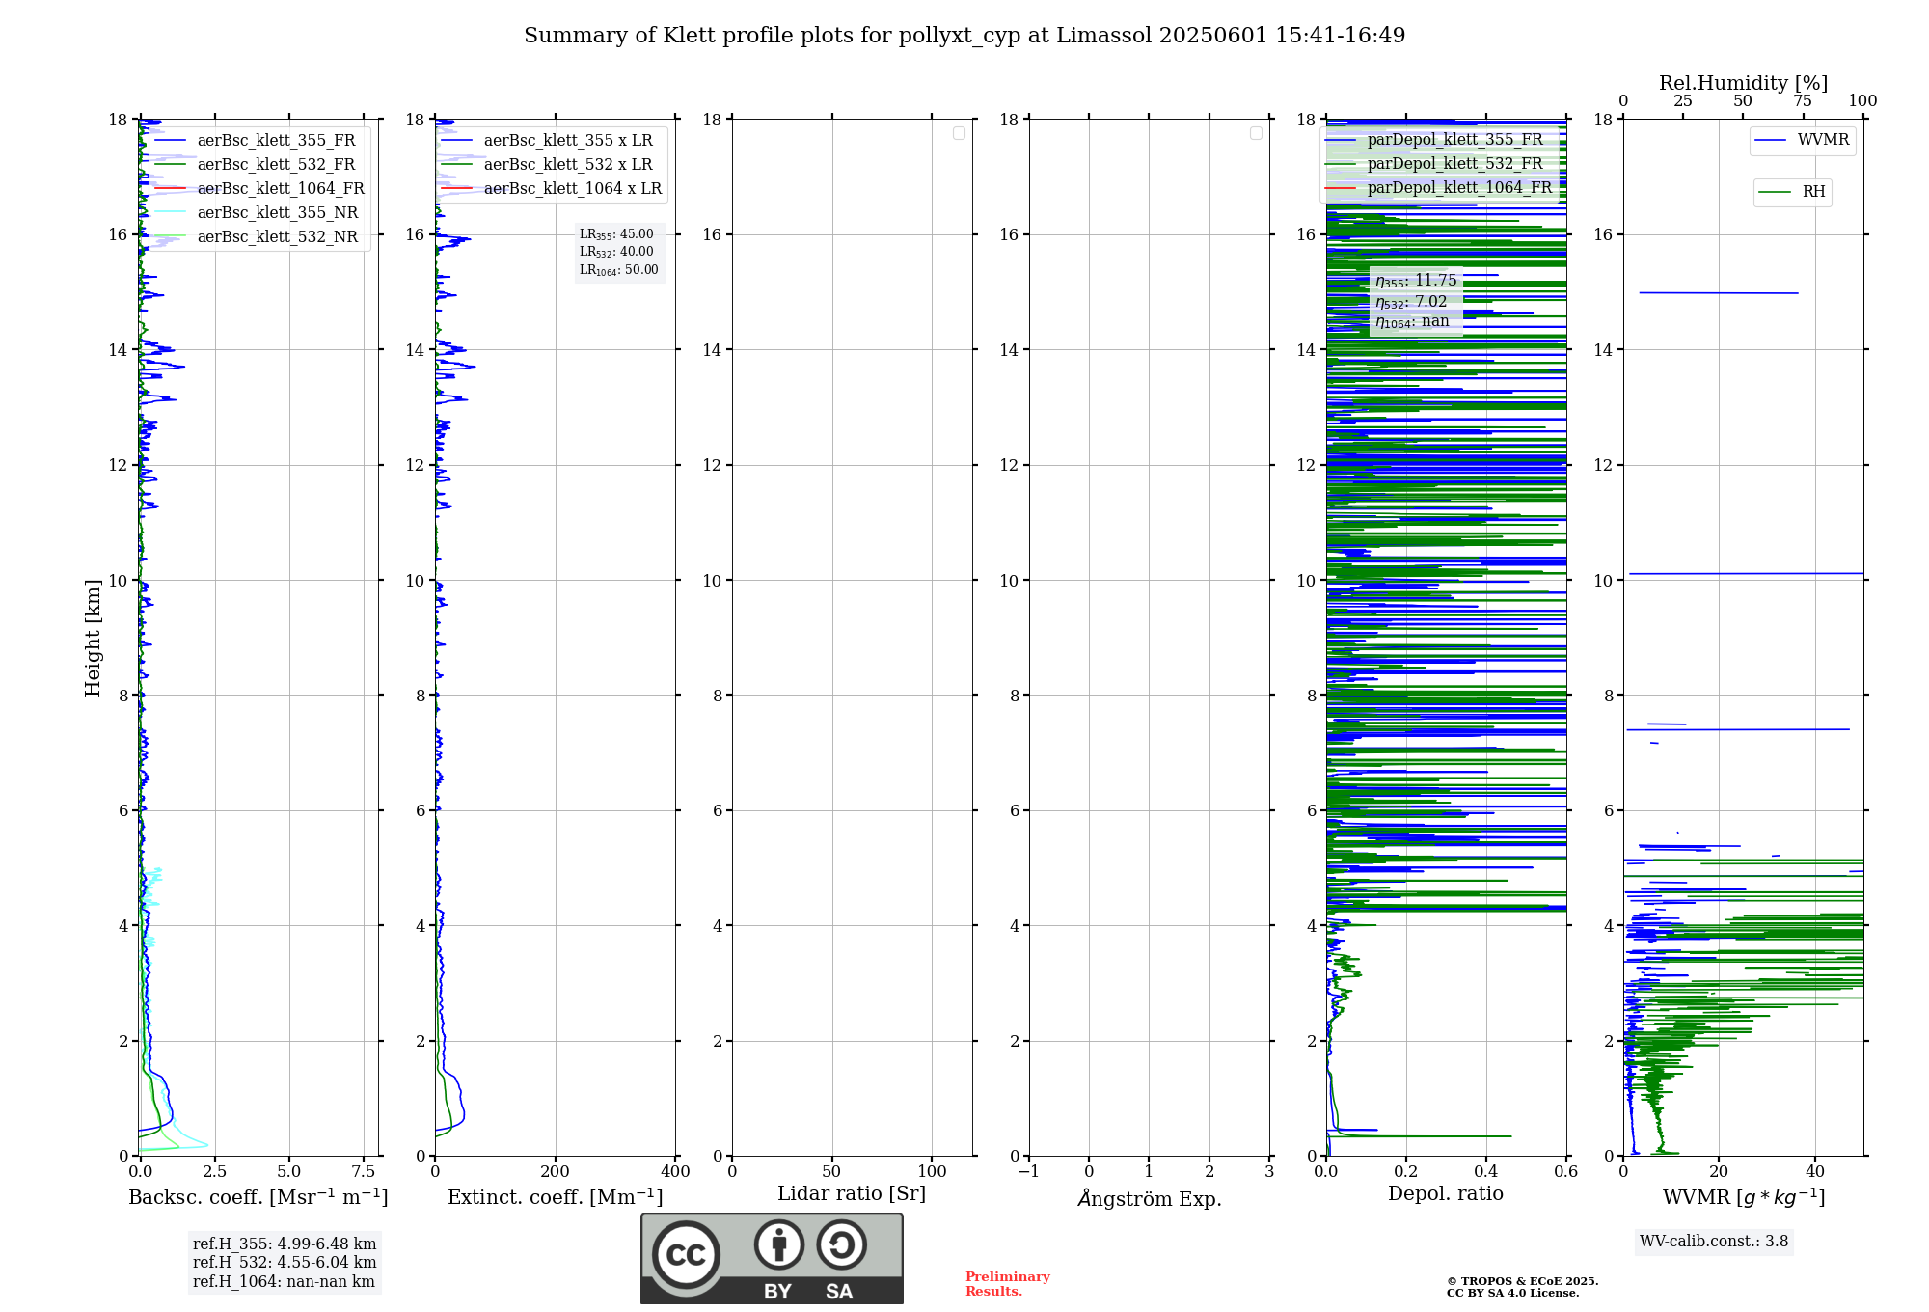1929x1312 pixels.
Task: Click the 75 tick on the Rel.Humidity axis
Action: click(x=1803, y=101)
